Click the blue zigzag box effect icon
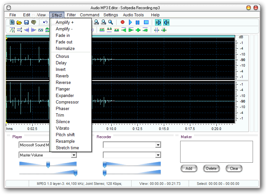The height and width of the screenshot is (195, 267). coord(41,30)
